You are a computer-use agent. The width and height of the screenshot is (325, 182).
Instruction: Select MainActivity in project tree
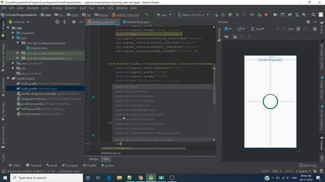click(x=39, y=48)
